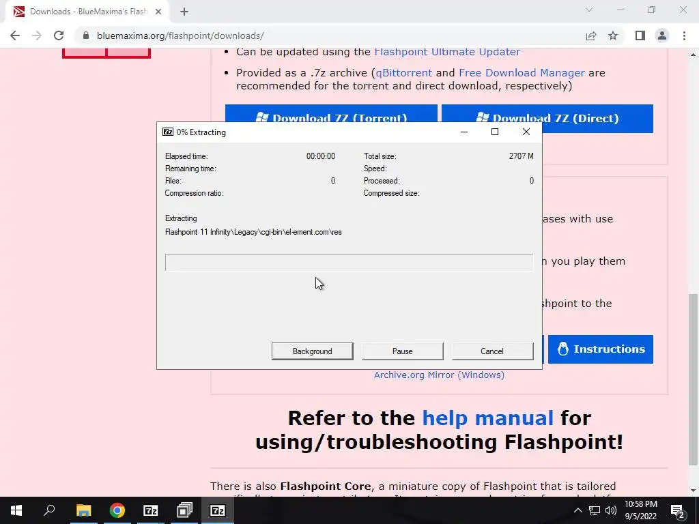Click Download 7Z (Direct) button

pyautogui.click(x=547, y=119)
